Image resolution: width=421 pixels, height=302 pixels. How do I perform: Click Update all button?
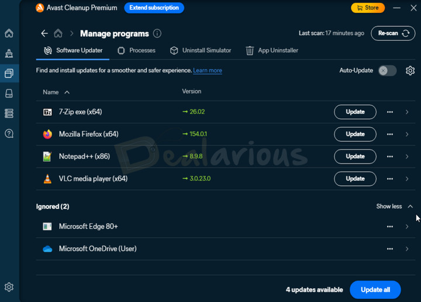click(x=375, y=290)
